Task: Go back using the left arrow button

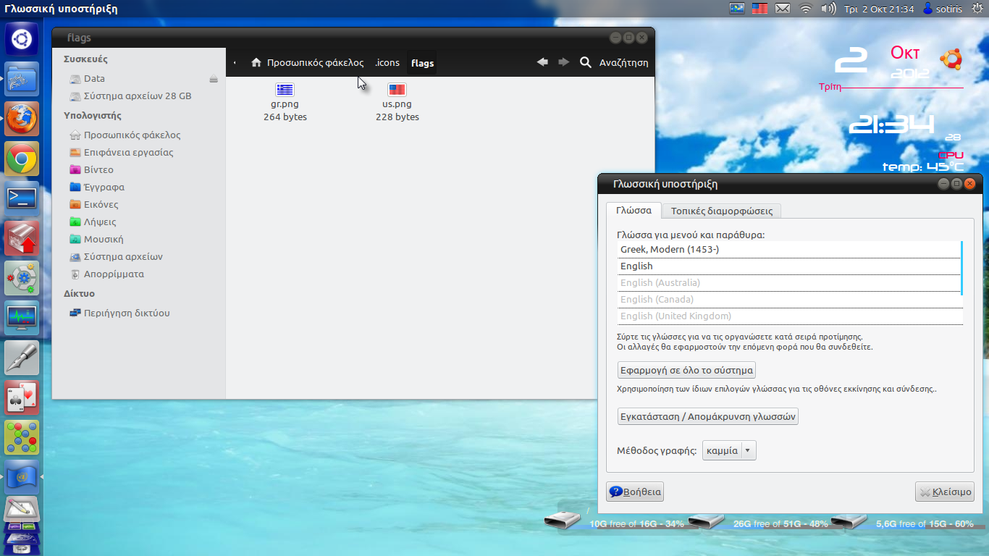Action: tap(542, 63)
